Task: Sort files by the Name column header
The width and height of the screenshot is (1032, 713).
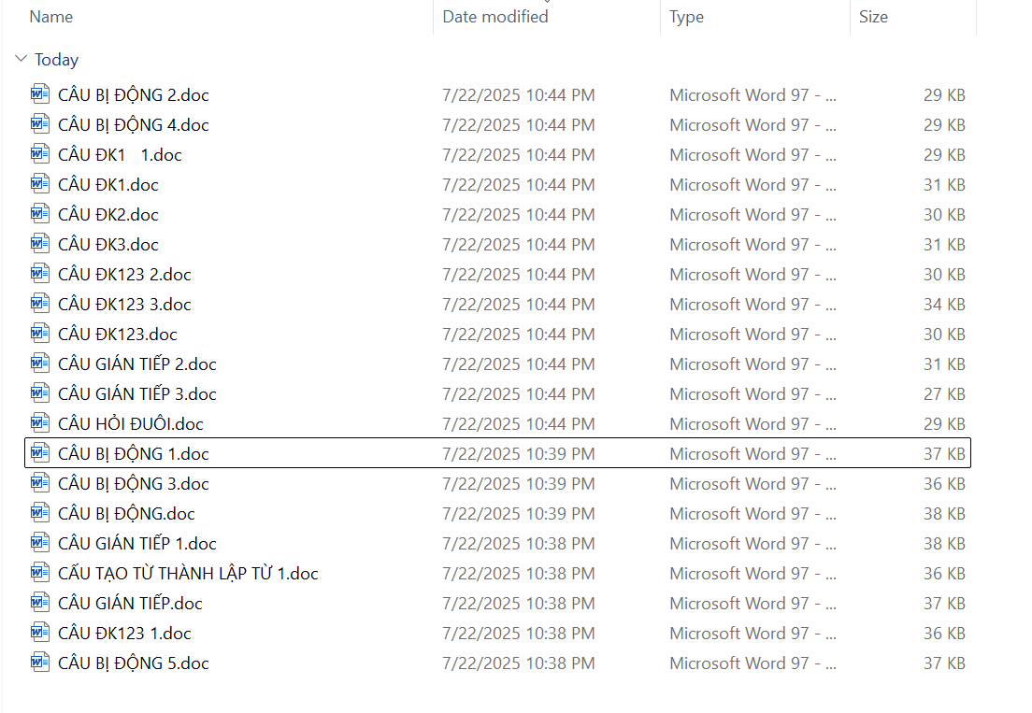Action: tap(51, 17)
